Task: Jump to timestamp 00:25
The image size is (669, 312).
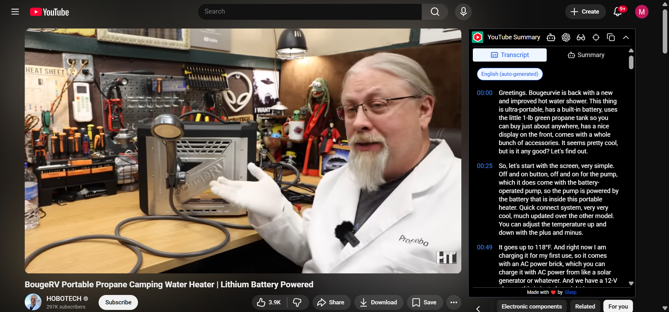Action: coord(484,166)
